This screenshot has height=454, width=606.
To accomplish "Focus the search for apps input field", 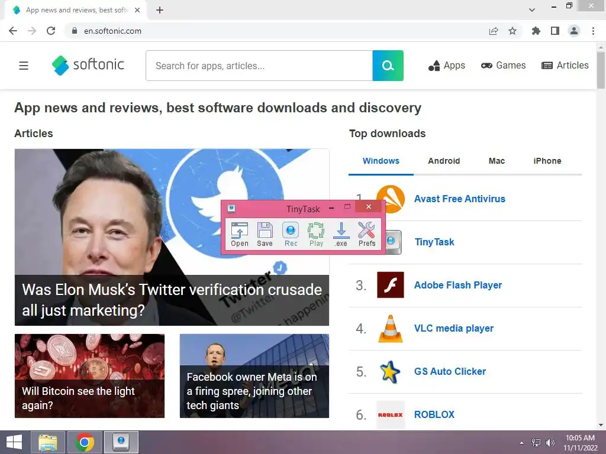I will (259, 66).
